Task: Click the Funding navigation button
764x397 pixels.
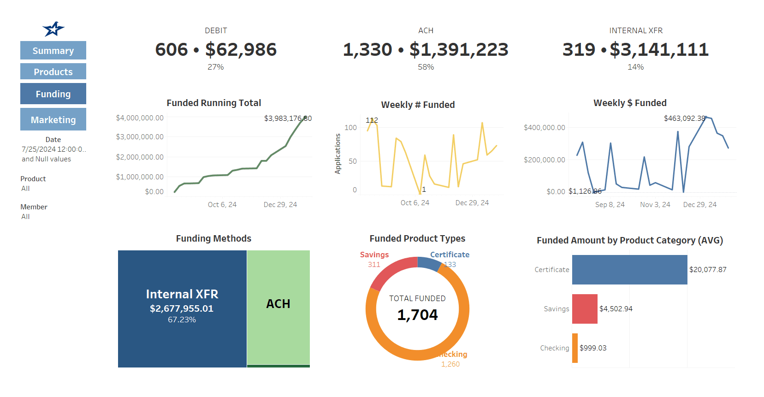Action: [x=53, y=94]
